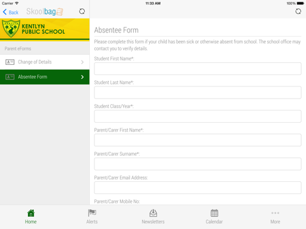Screen dimensions: 306x229
Task: Select Parent/Carer First Name field
Action: [x=198, y=140]
